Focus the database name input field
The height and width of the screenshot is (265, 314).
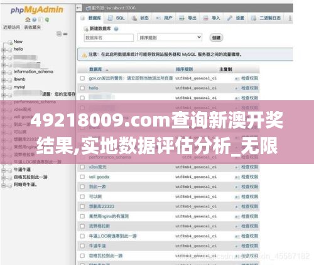coord(109,38)
